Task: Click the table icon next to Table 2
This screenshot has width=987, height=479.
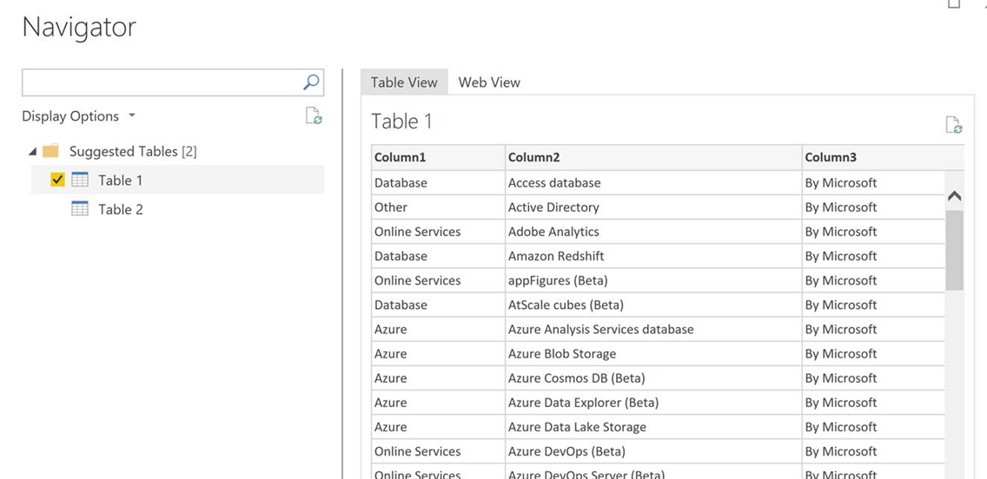Action: point(80,209)
